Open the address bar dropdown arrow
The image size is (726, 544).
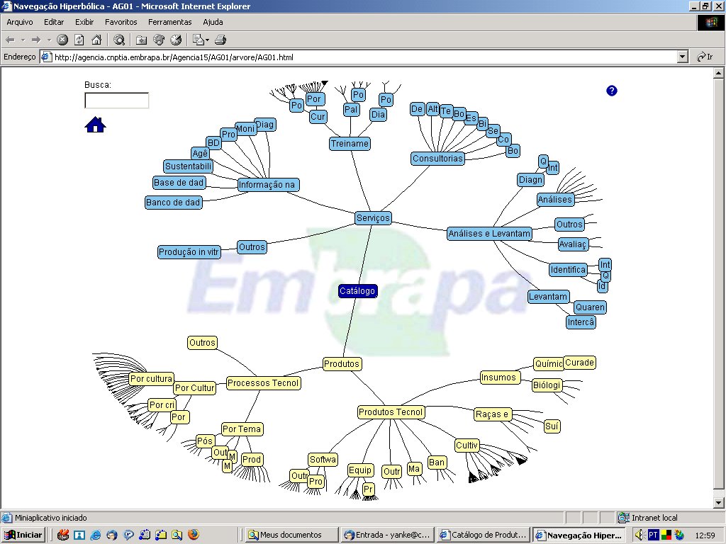click(683, 57)
